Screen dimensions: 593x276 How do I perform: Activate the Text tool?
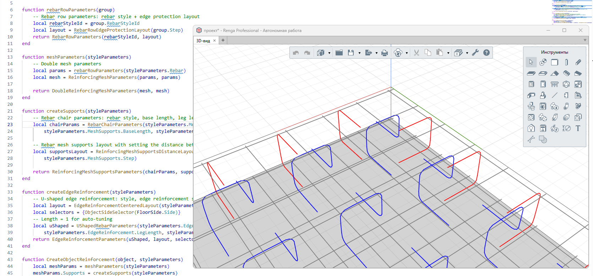pyautogui.click(x=578, y=129)
